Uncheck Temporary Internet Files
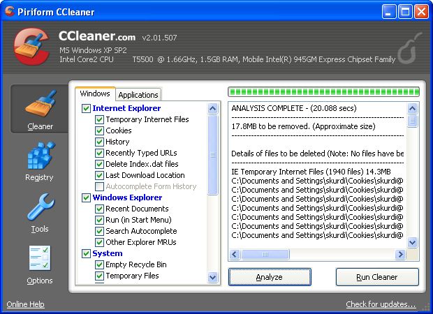433x314 pixels. click(99, 119)
